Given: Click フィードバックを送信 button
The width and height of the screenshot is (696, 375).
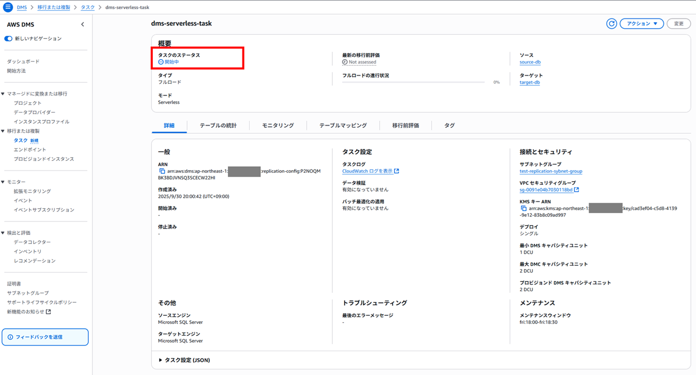Looking at the screenshot, I should (x=45, y=337).
